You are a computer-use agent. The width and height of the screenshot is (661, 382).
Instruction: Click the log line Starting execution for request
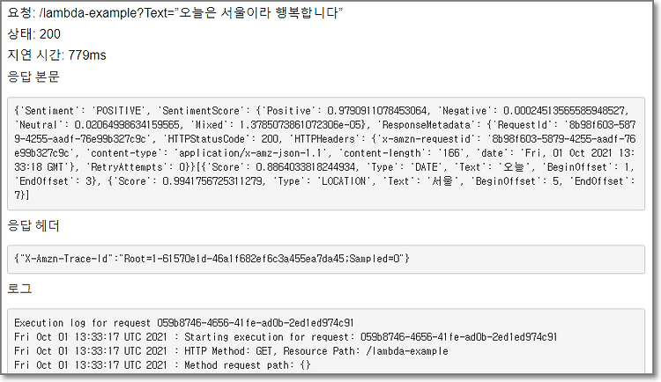pos(286,337)
